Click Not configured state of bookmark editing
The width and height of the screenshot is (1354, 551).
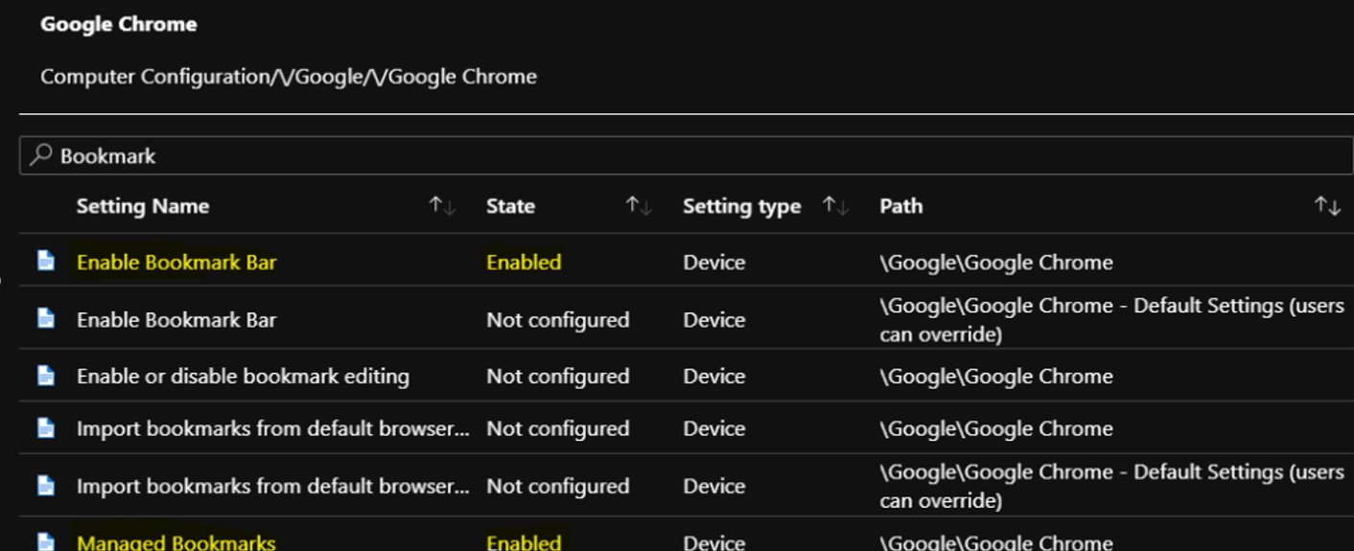coord(558,377)
